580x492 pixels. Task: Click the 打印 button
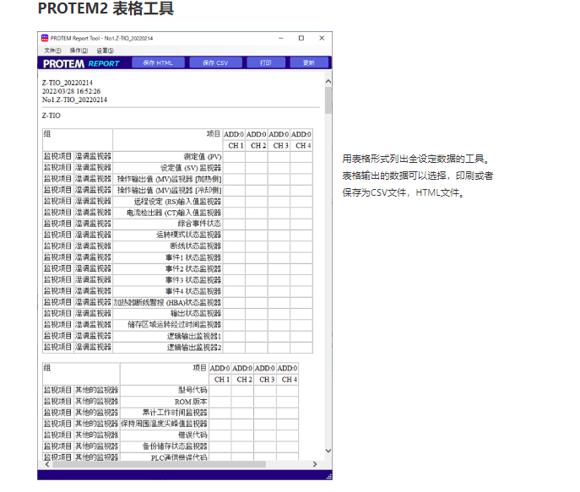266,62
